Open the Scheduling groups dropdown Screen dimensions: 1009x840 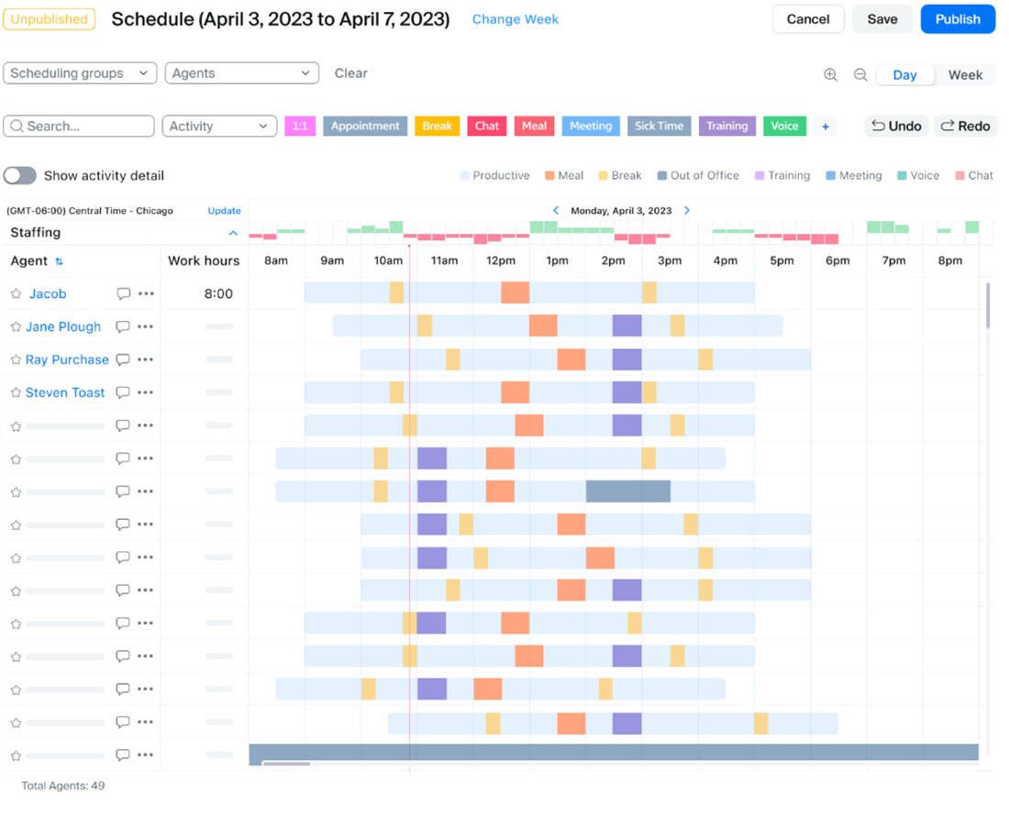pos(80,72)
